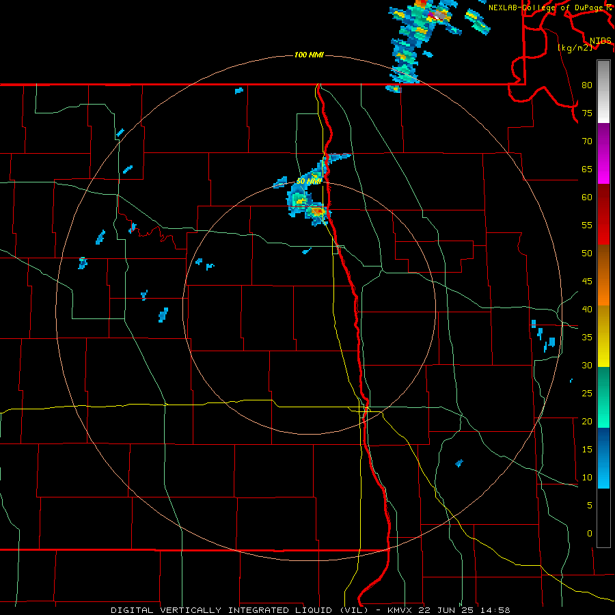Click the 50 NMI range ring label
Screen dimensions: 615x615
(x=309, y=181)
